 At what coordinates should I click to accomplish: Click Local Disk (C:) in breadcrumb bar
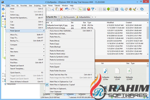52,19
